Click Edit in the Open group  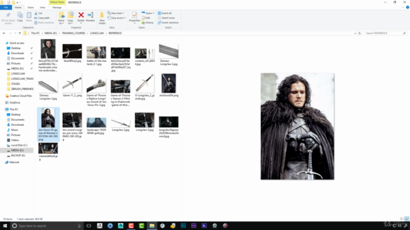[146, 18]
